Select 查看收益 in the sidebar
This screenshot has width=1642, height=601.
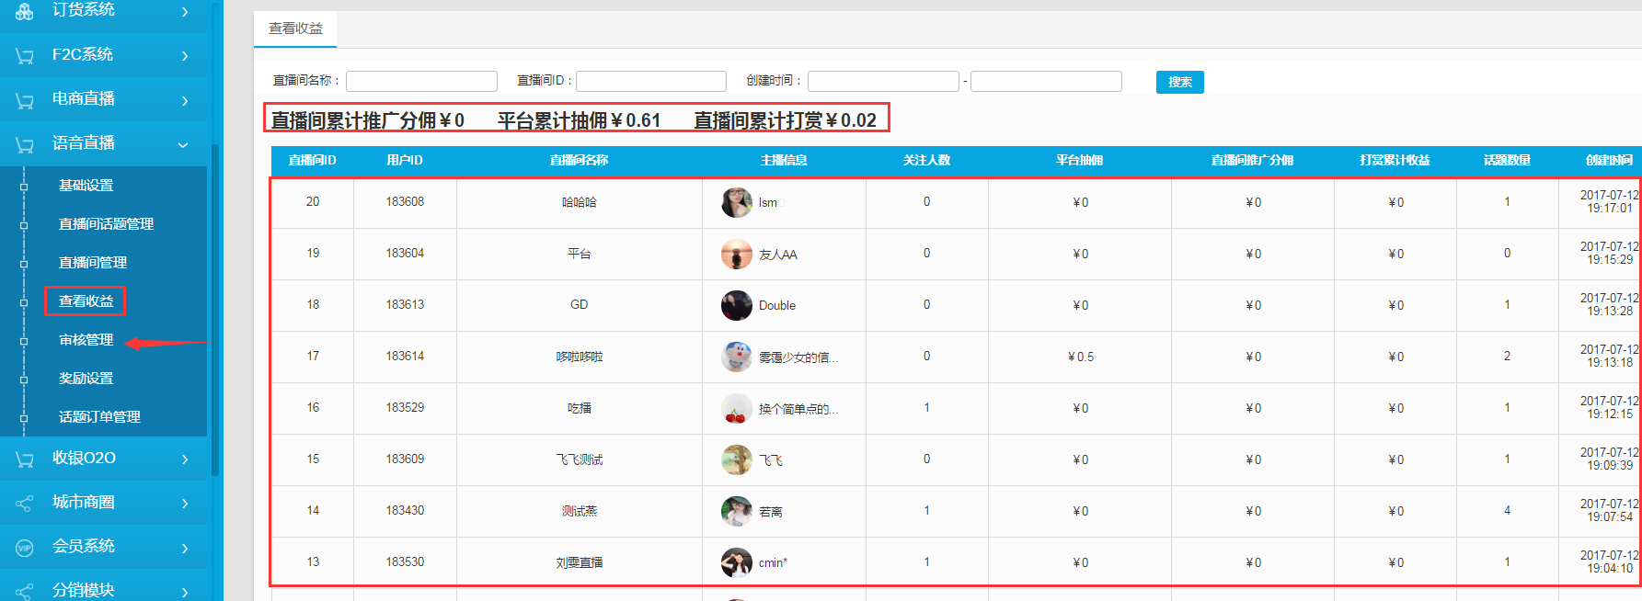86,301
